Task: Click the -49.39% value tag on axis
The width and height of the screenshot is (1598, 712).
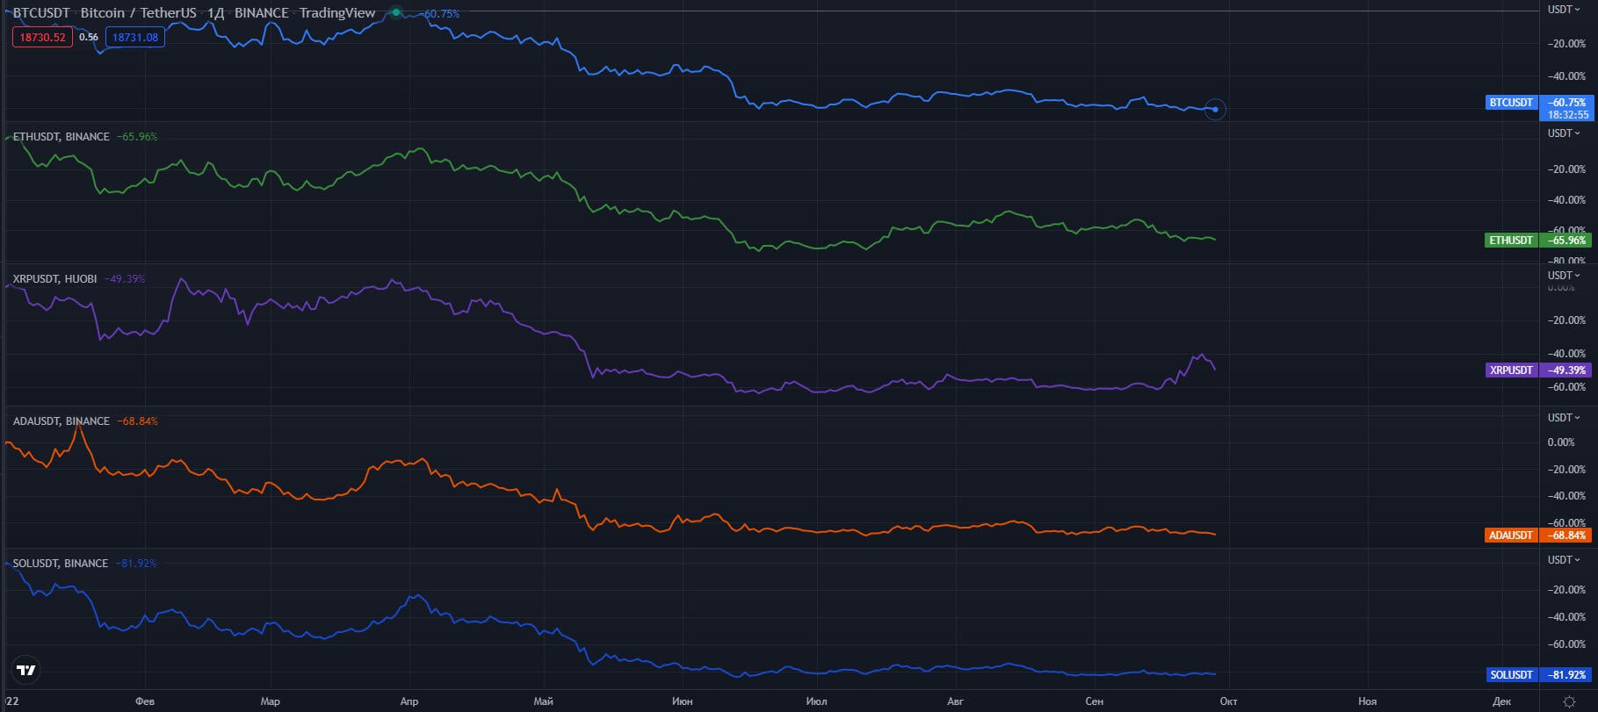Action: coord(1566,370)
